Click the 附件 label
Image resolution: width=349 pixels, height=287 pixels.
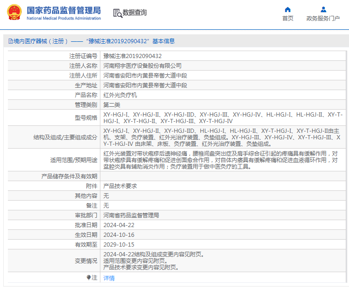(x=92, y=186)
